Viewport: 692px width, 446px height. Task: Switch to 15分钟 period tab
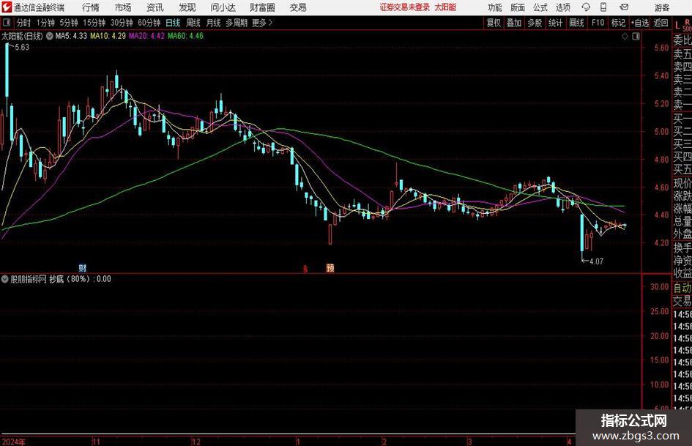coord(94,23)
